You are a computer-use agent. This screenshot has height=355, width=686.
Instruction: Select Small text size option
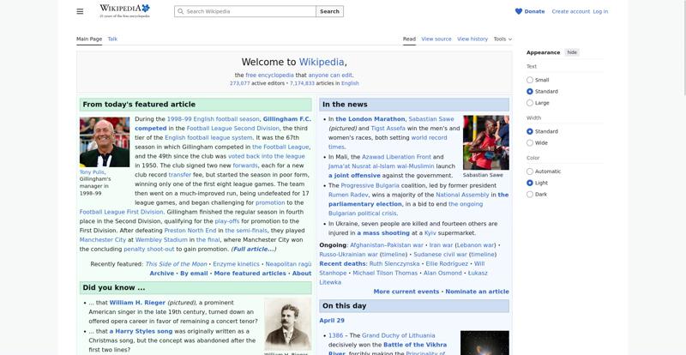[530, 80]
